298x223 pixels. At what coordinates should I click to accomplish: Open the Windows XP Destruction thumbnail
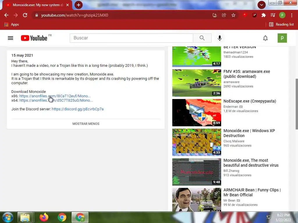click(x=197, y=142)
